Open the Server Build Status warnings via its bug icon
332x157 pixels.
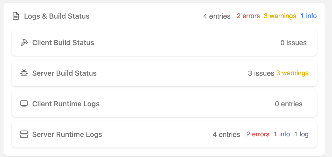[x=24, y=73]
